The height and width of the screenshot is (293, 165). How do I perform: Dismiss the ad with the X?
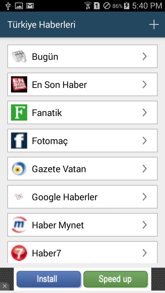5,286
